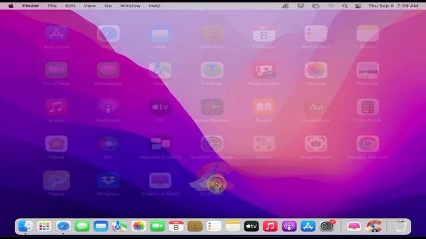The image size is (426, 239).
Task: Open Google Chrome in Launchpad grid
Action: pyautogui.click(x=367, y=143)
